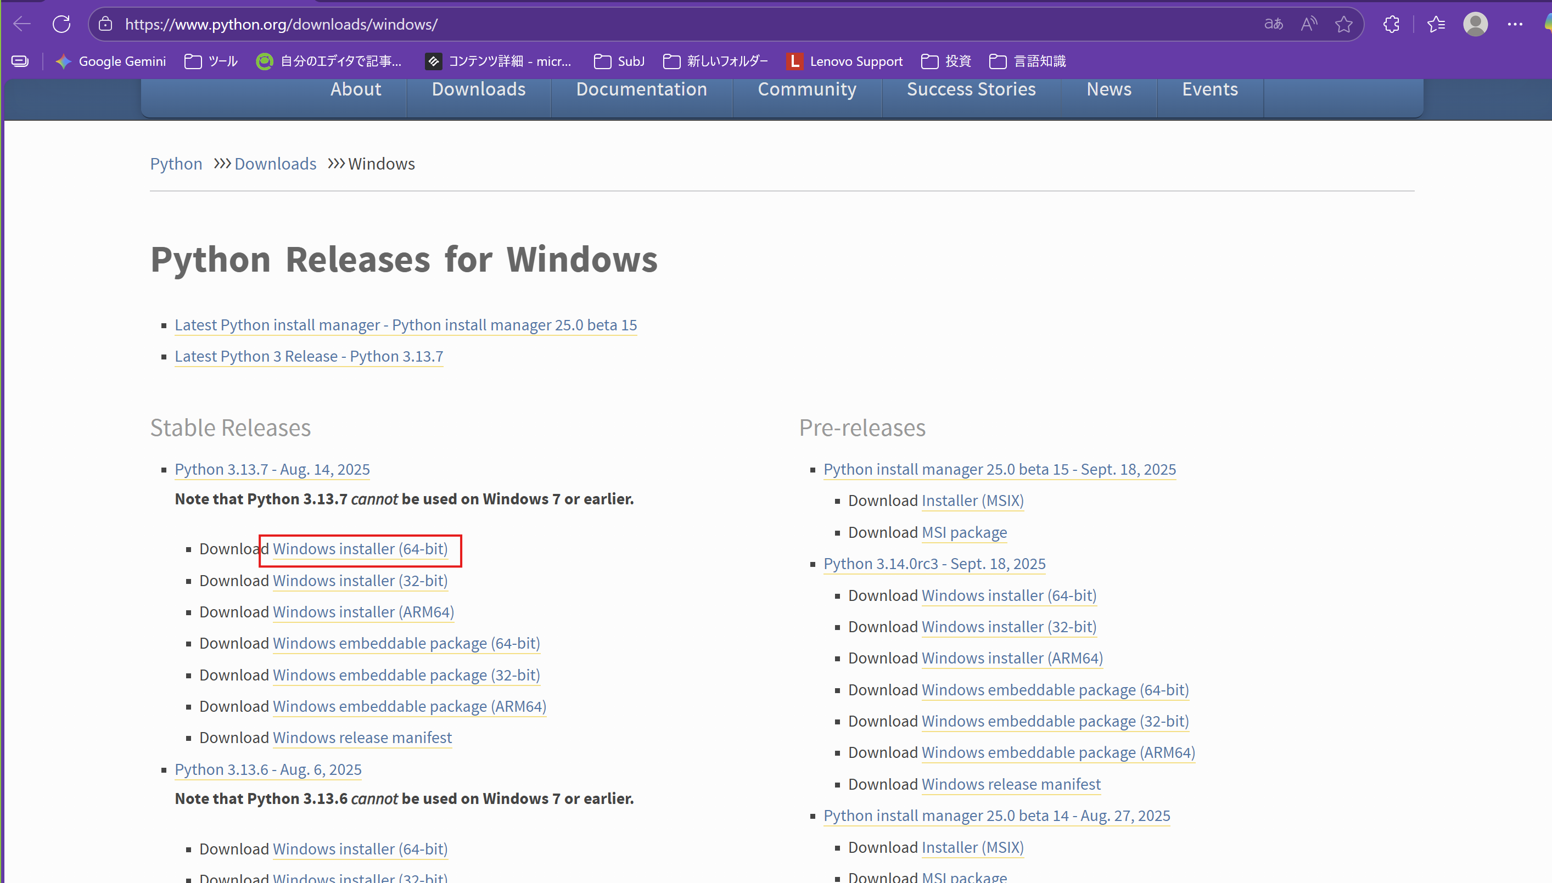This screenshot has height=883, width=1552.
Task: Reload the current page
Action: pyautogui.click(x=61, y=24)
